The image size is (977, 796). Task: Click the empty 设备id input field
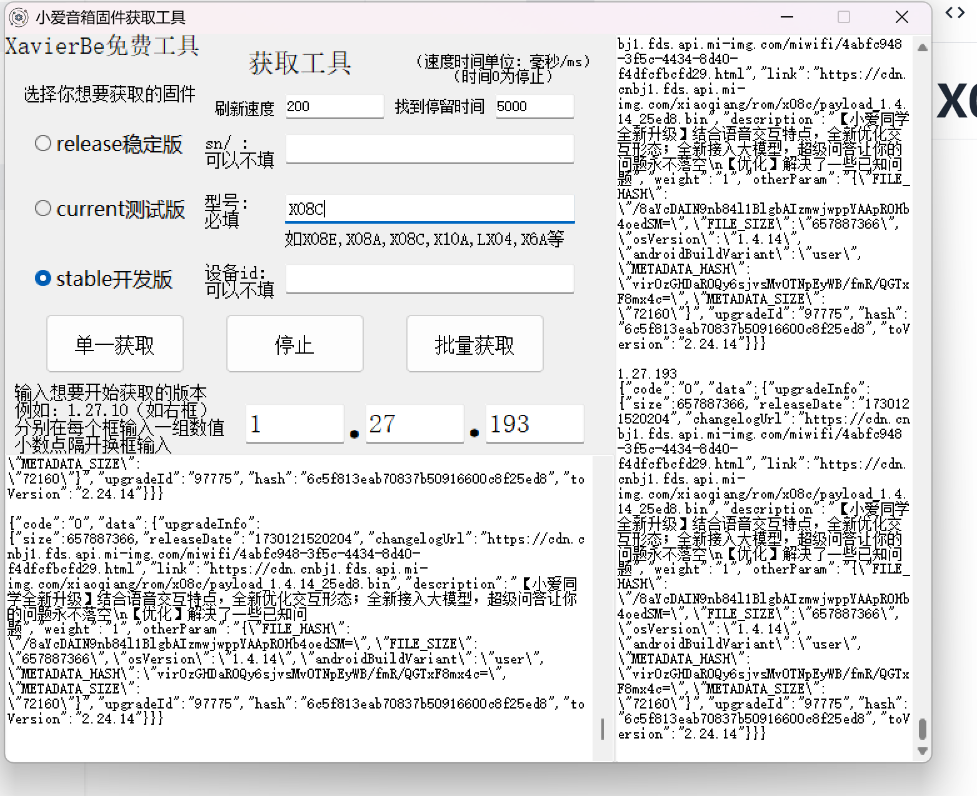(430, 279)
